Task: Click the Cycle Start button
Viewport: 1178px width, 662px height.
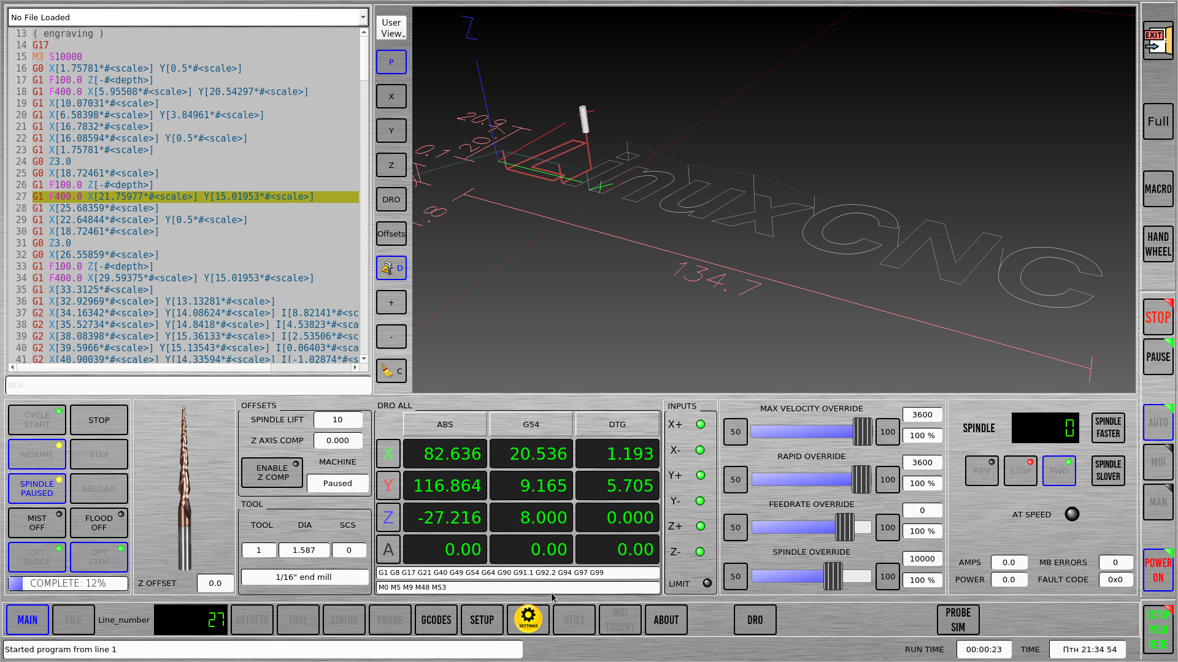Action: click(x=37, y=420)
